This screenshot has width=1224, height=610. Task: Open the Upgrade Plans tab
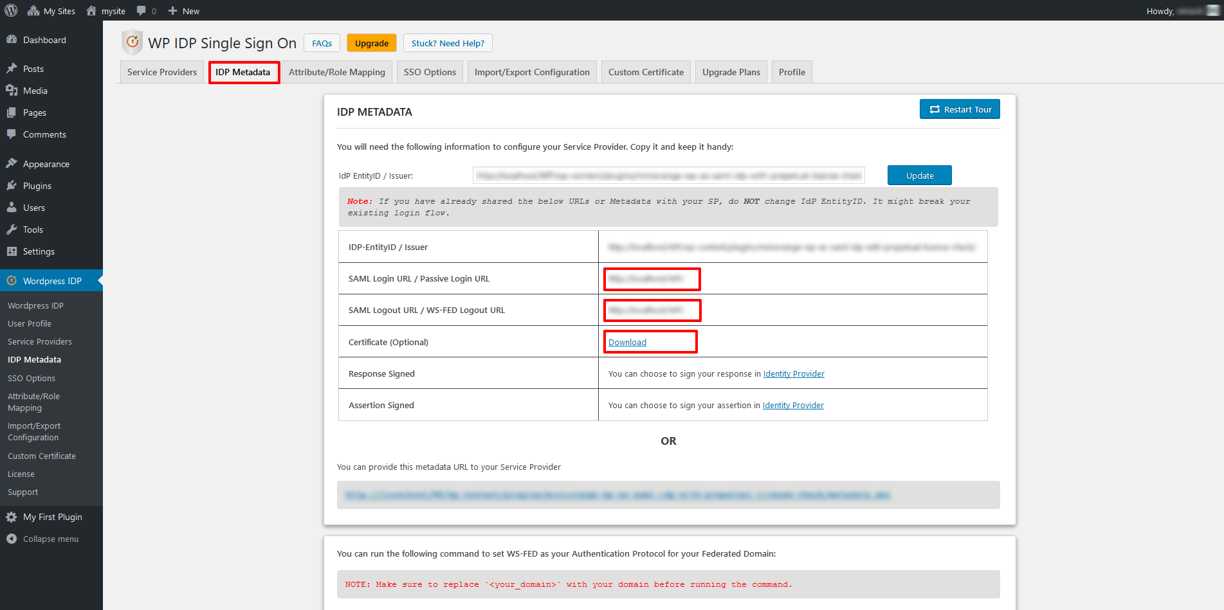click(x=731, y=72)
